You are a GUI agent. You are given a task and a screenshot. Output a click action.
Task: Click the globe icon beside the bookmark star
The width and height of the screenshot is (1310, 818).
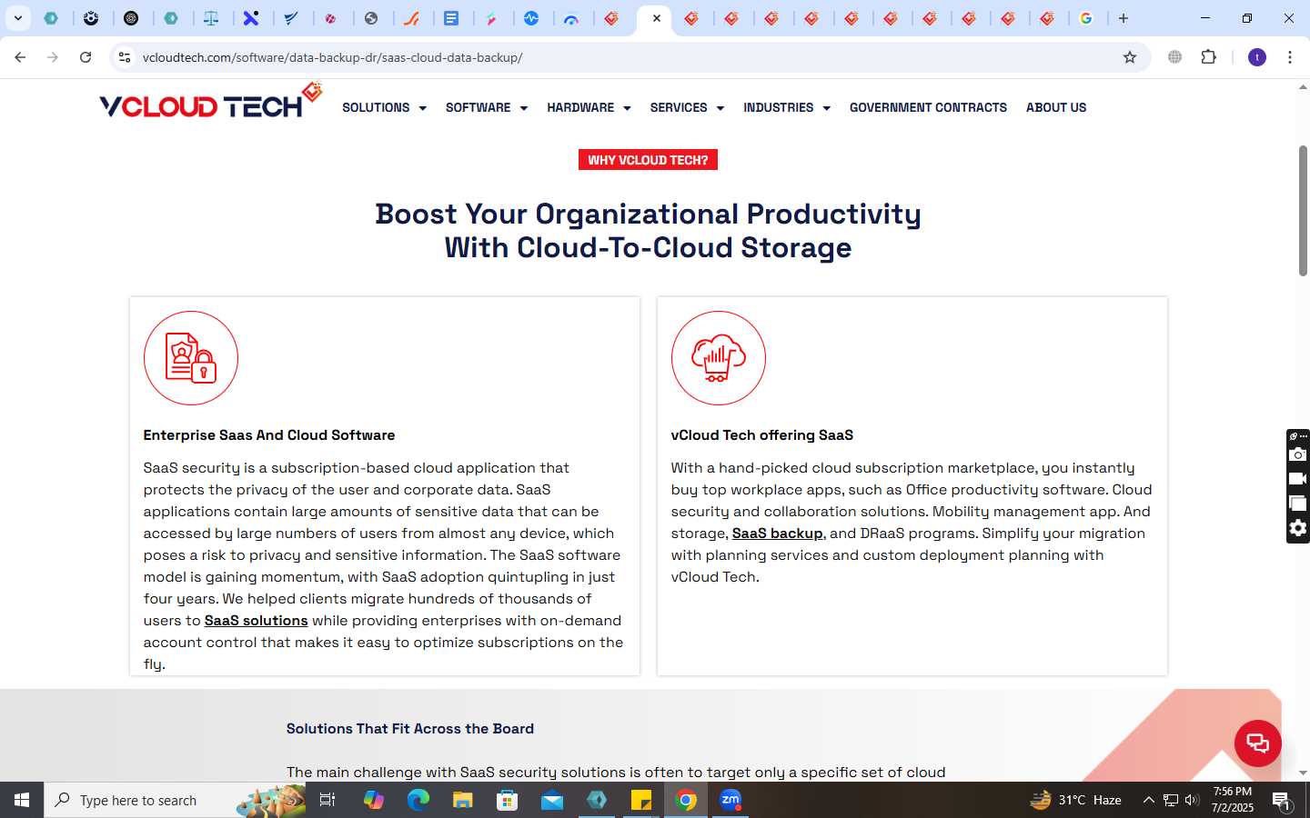[x=1175, y=57]
